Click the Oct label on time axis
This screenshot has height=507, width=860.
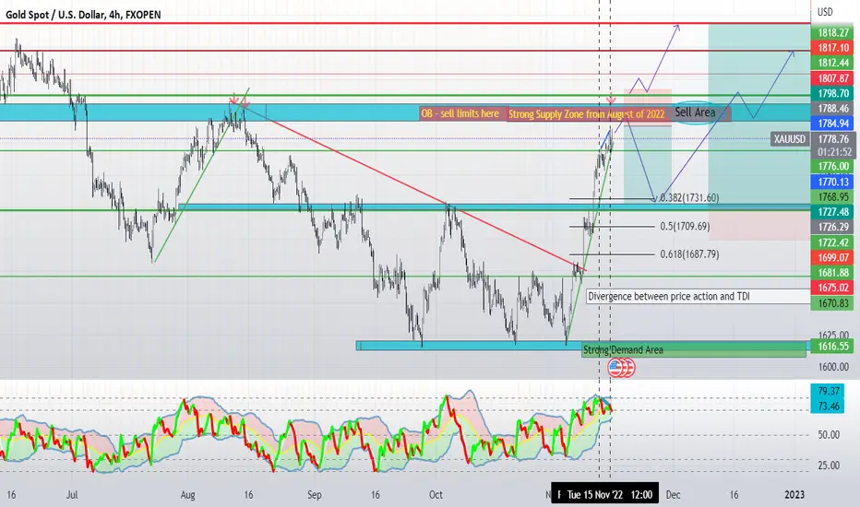(x=436, y=495)
